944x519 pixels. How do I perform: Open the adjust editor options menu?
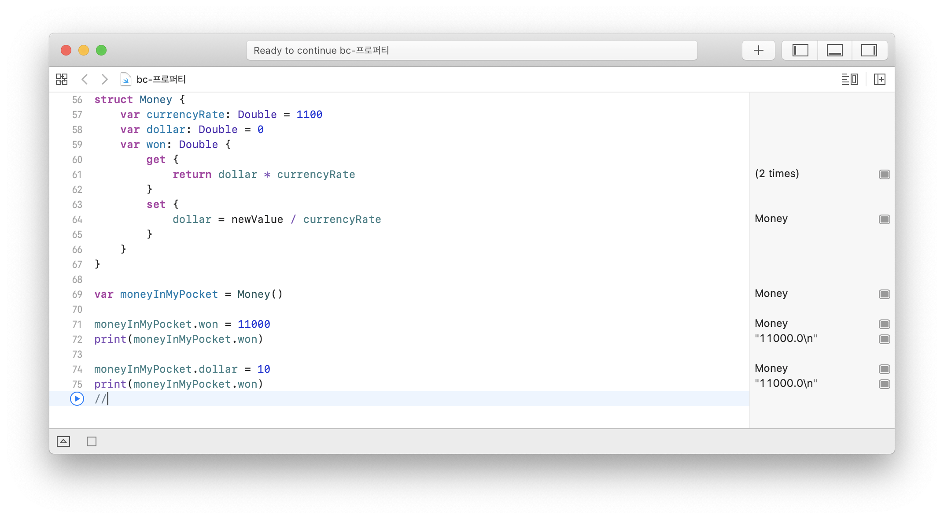coord(849,79)
